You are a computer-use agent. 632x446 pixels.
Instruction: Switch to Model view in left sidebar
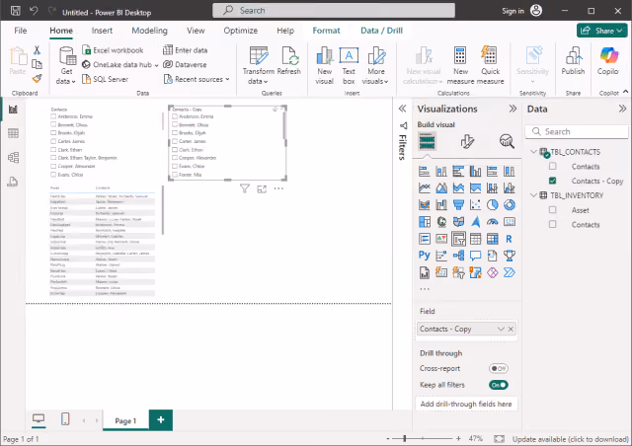click(x=13, y=157)
